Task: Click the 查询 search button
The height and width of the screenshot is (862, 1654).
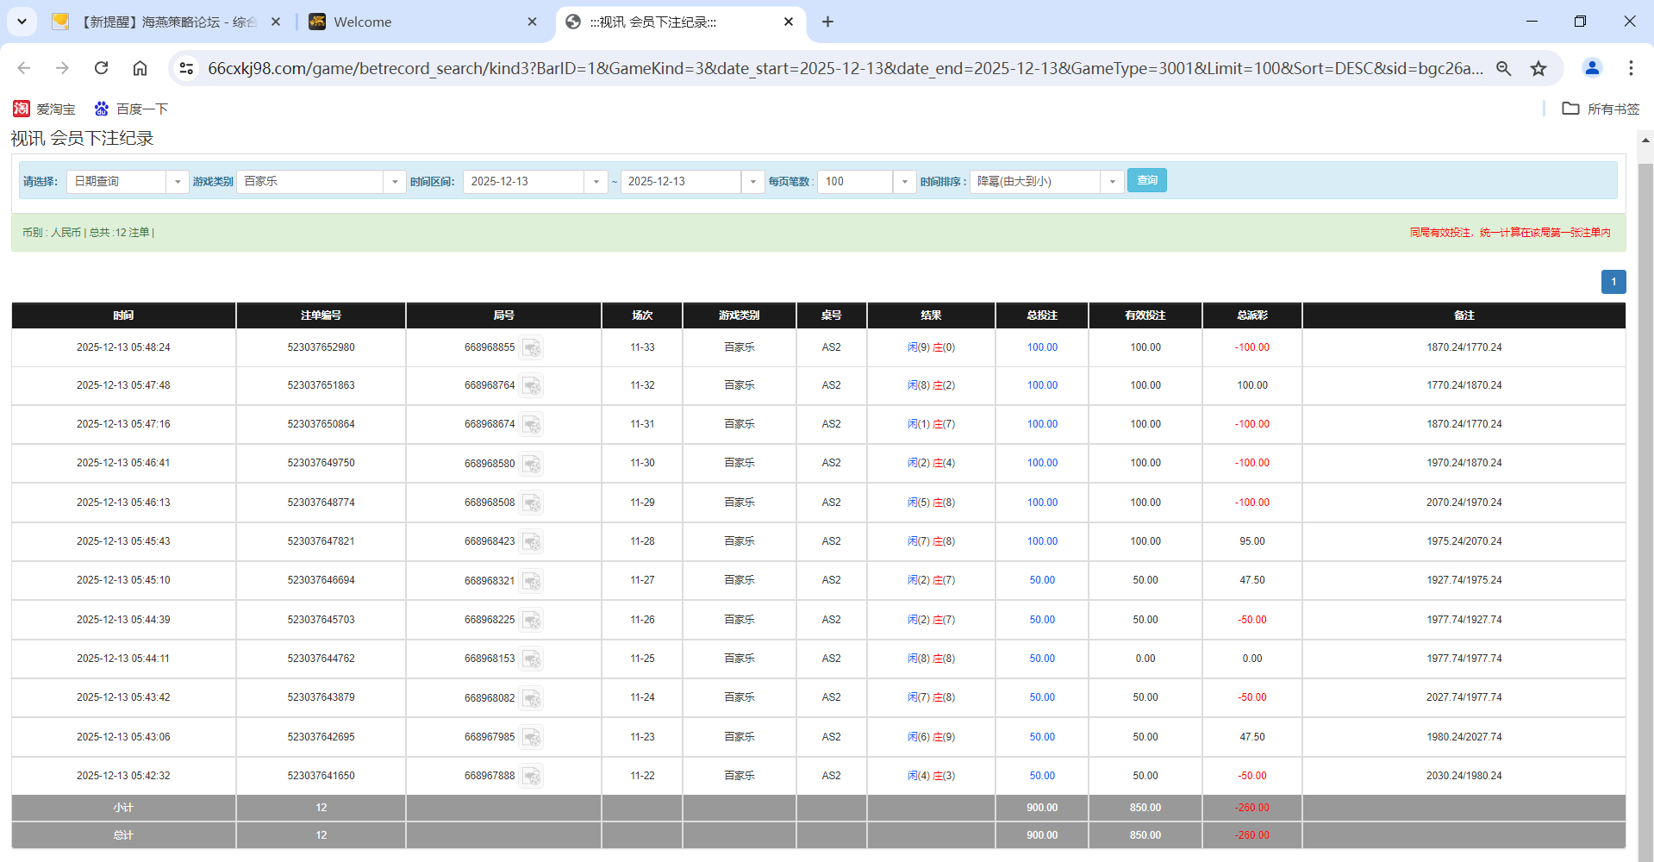Action: tap(1146, 180)
